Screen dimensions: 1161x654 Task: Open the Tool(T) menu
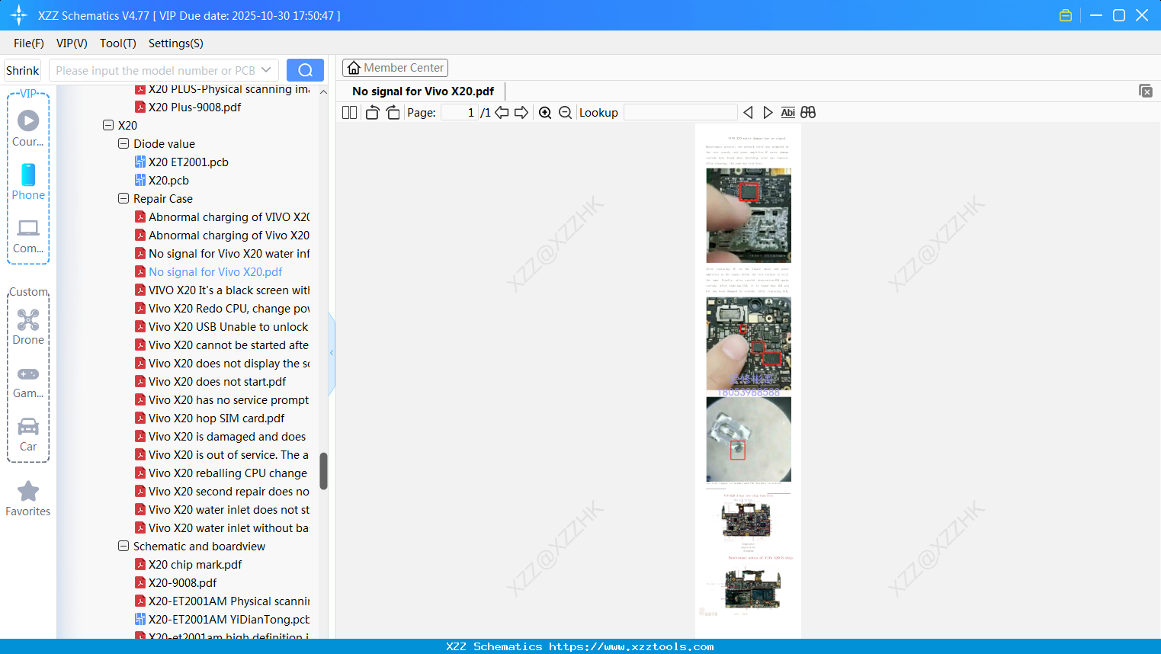pos(118,43)
